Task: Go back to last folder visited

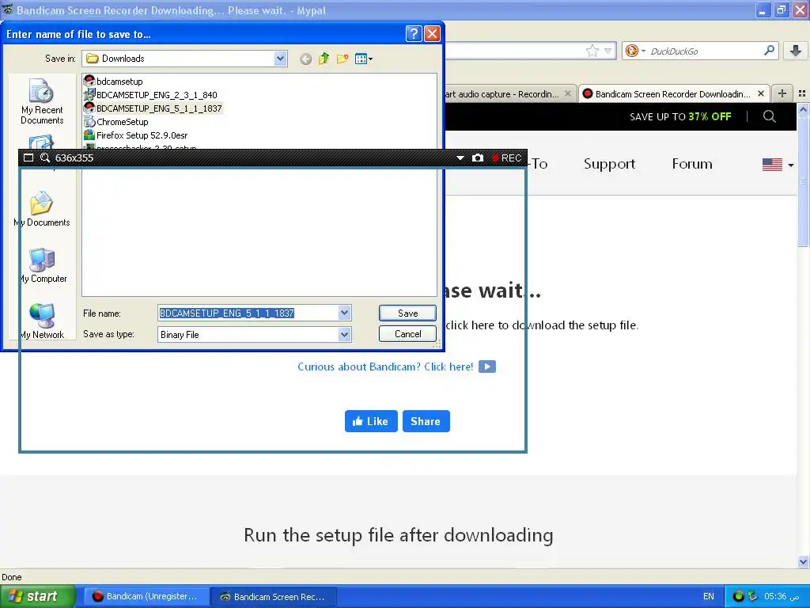Action: tap(306, 59)
